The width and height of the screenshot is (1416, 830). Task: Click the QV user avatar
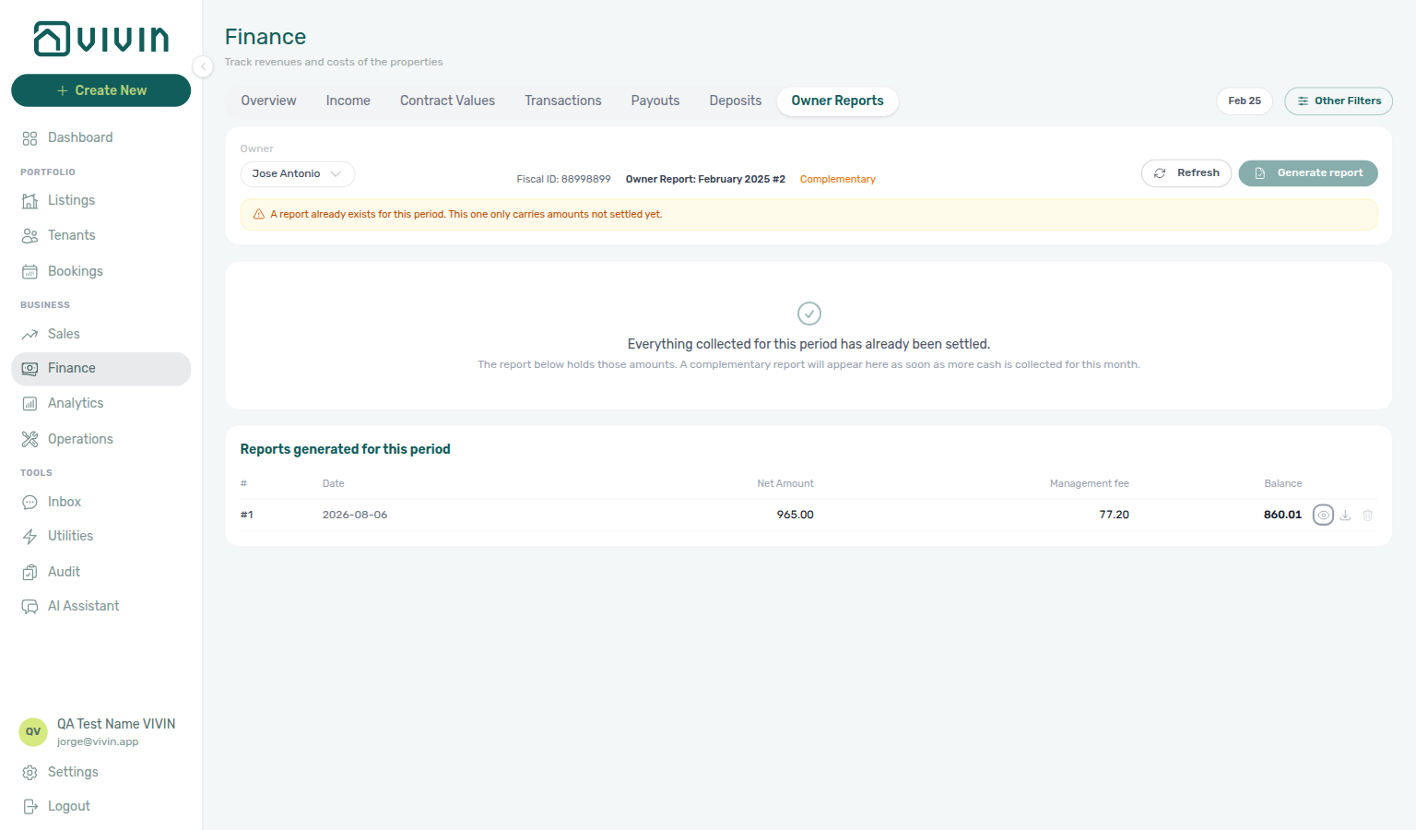[33, 732]
